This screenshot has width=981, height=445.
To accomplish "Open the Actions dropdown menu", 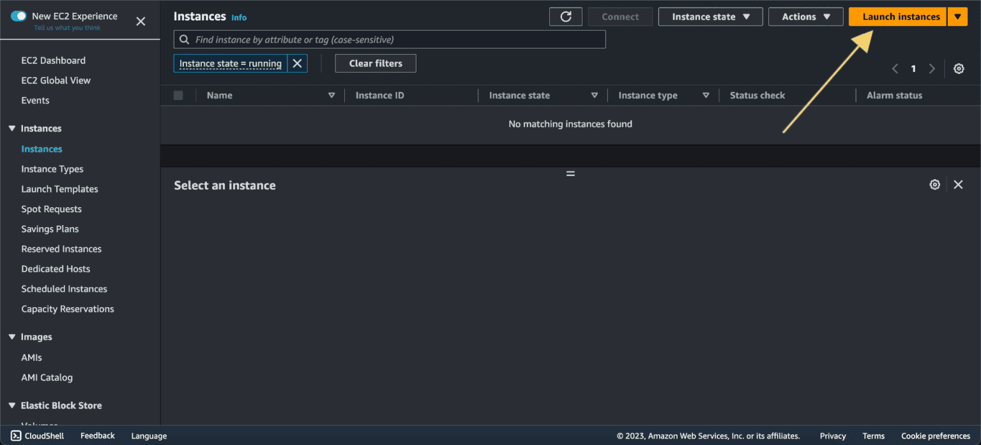I will (x=806, y=17).
